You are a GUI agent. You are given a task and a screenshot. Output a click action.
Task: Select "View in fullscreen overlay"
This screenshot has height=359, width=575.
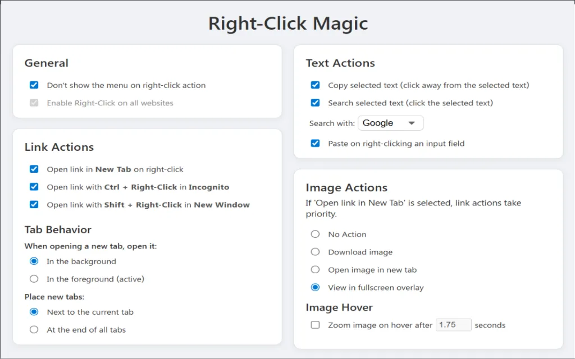[315, 287]
